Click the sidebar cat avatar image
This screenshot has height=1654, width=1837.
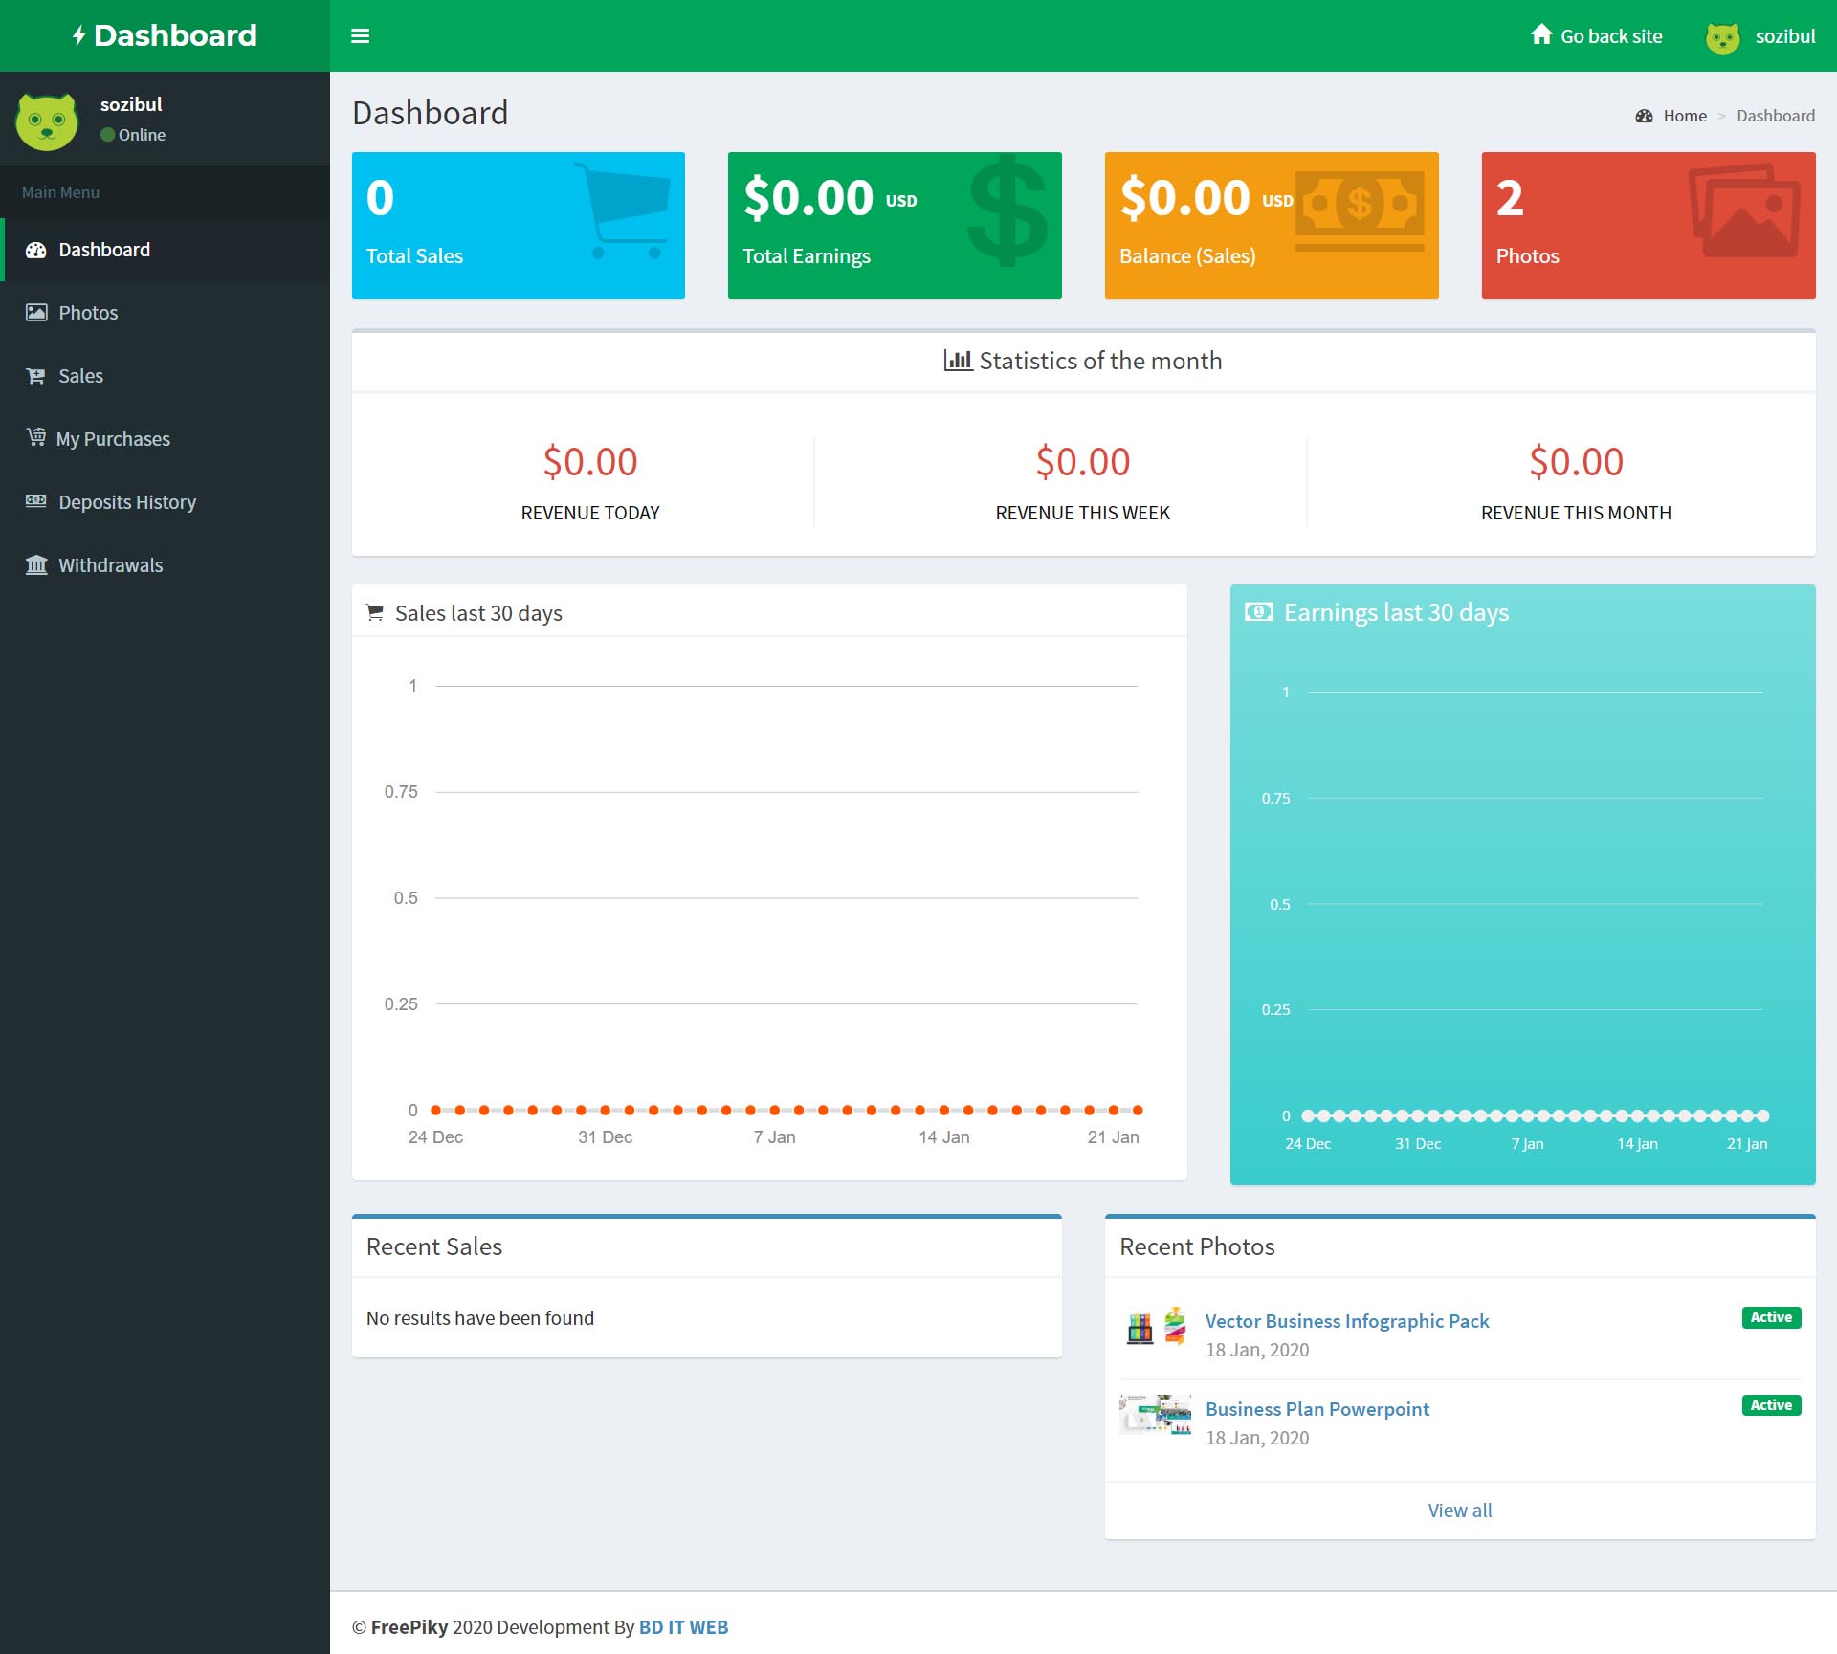[47, 121]
